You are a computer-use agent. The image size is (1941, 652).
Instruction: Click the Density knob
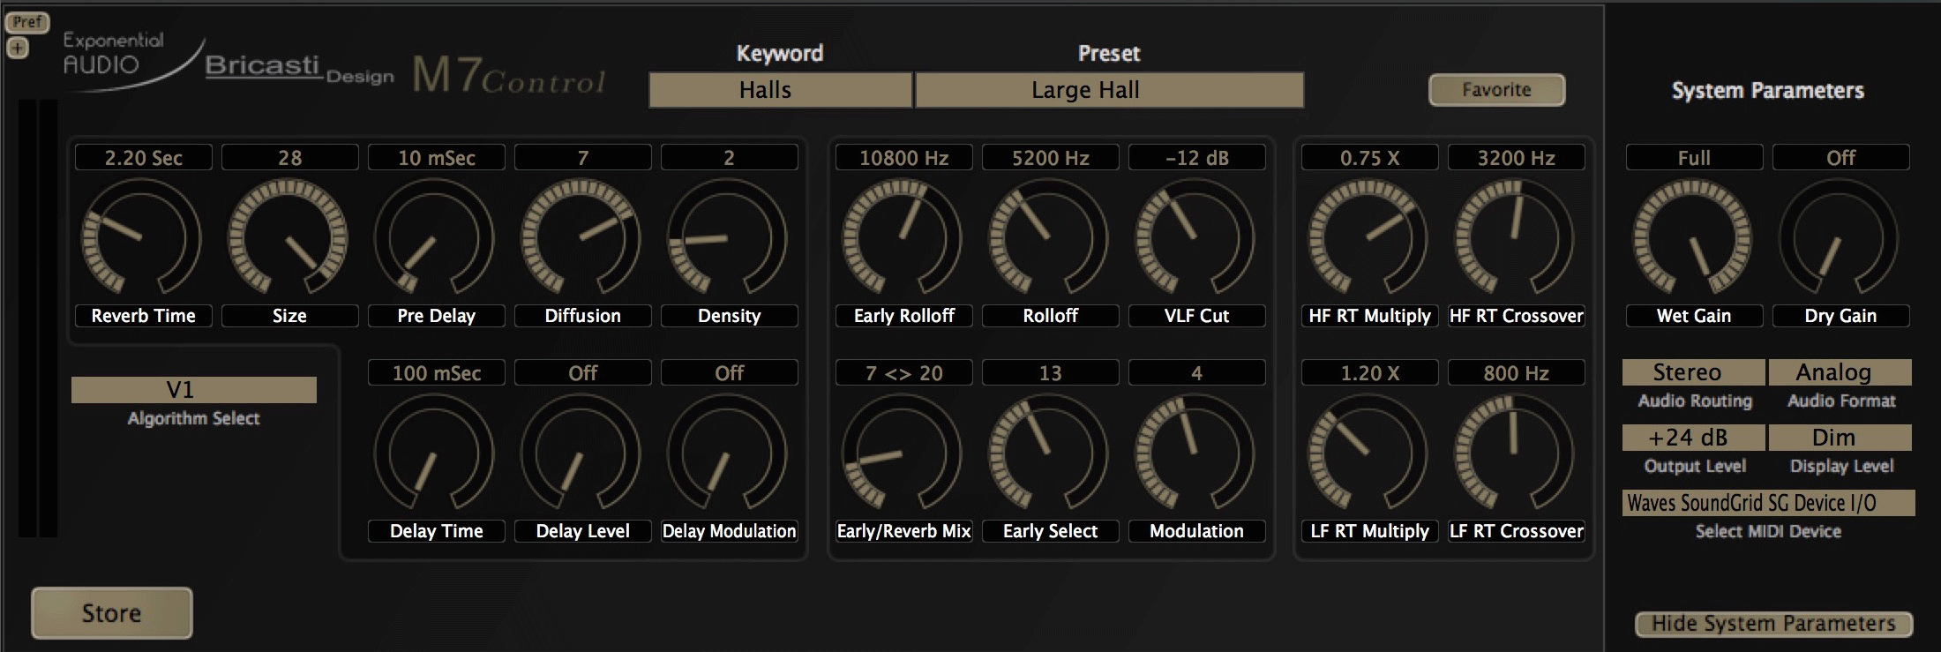tap(727, 237)
